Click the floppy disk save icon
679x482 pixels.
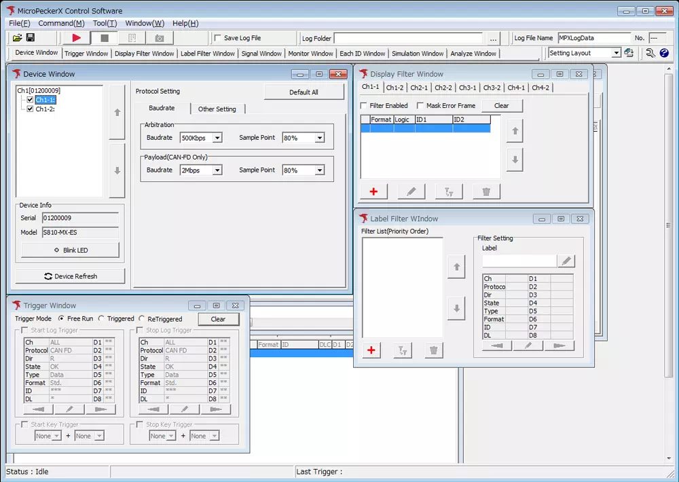[x=31, y=38]
